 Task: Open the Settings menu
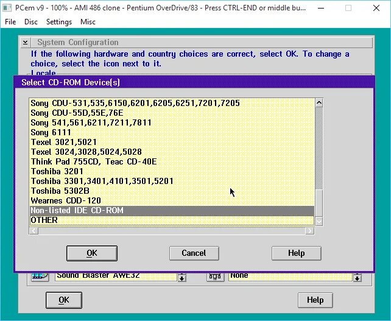59,22
